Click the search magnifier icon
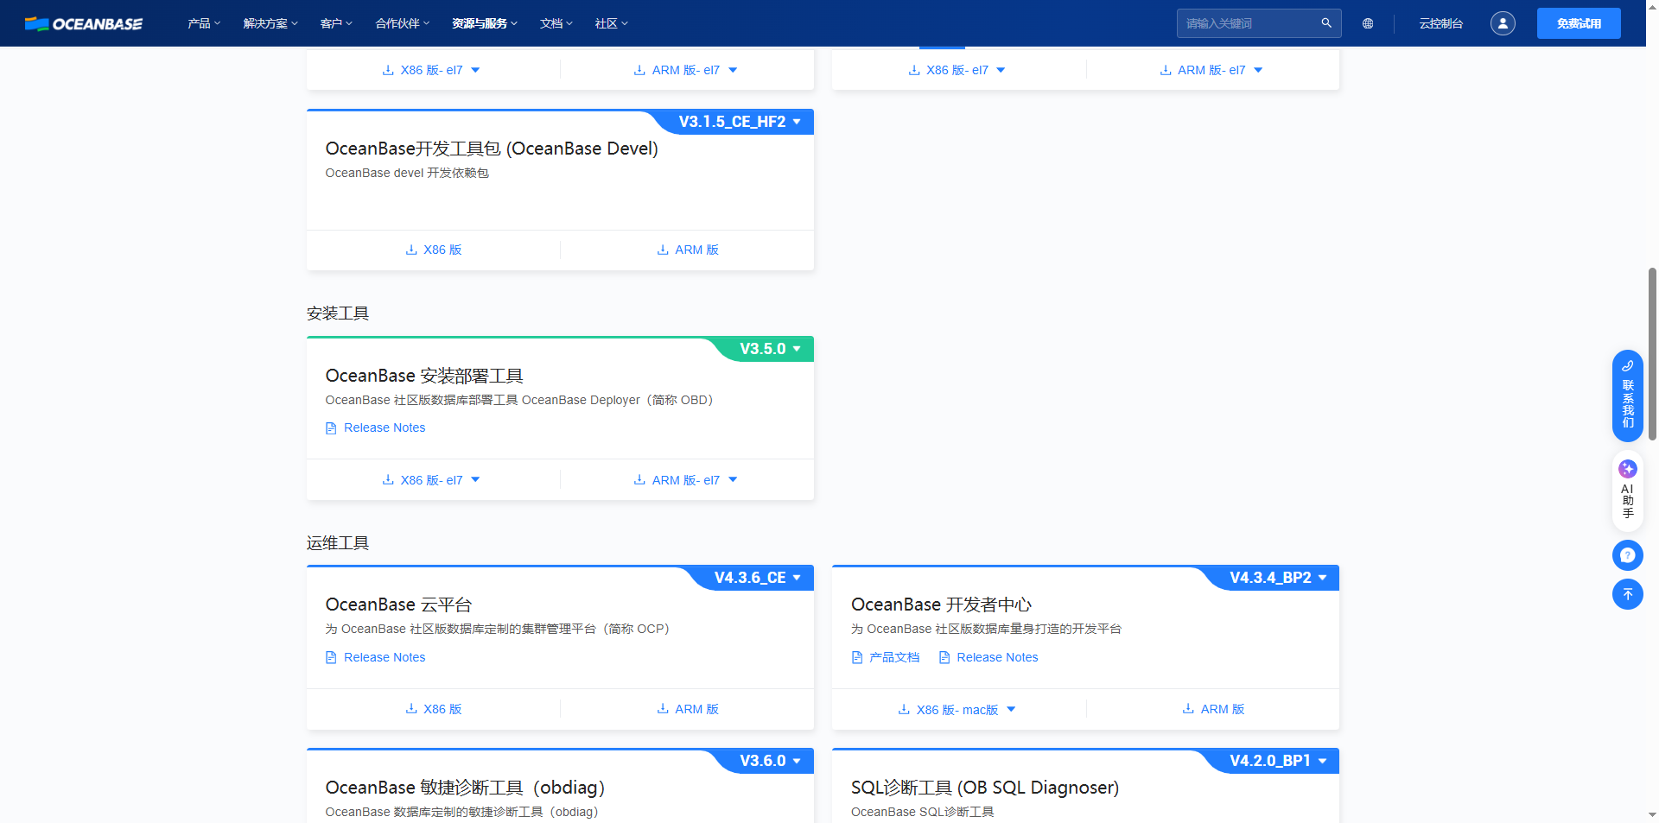 pos(1326,23)
